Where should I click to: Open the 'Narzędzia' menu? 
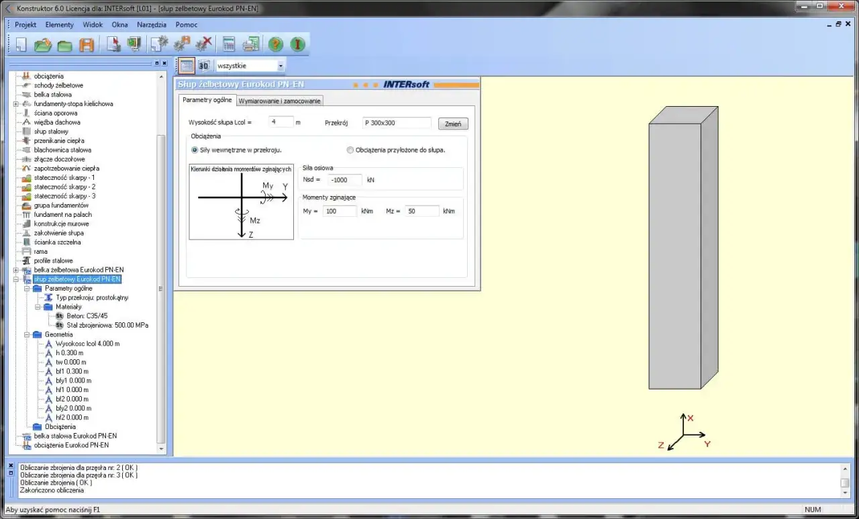(x=151, y=25)
